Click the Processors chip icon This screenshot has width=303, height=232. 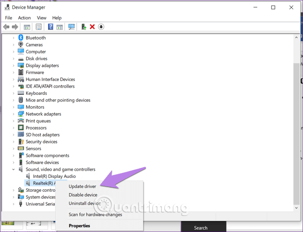pyautogui.click(x=21, y=128)
